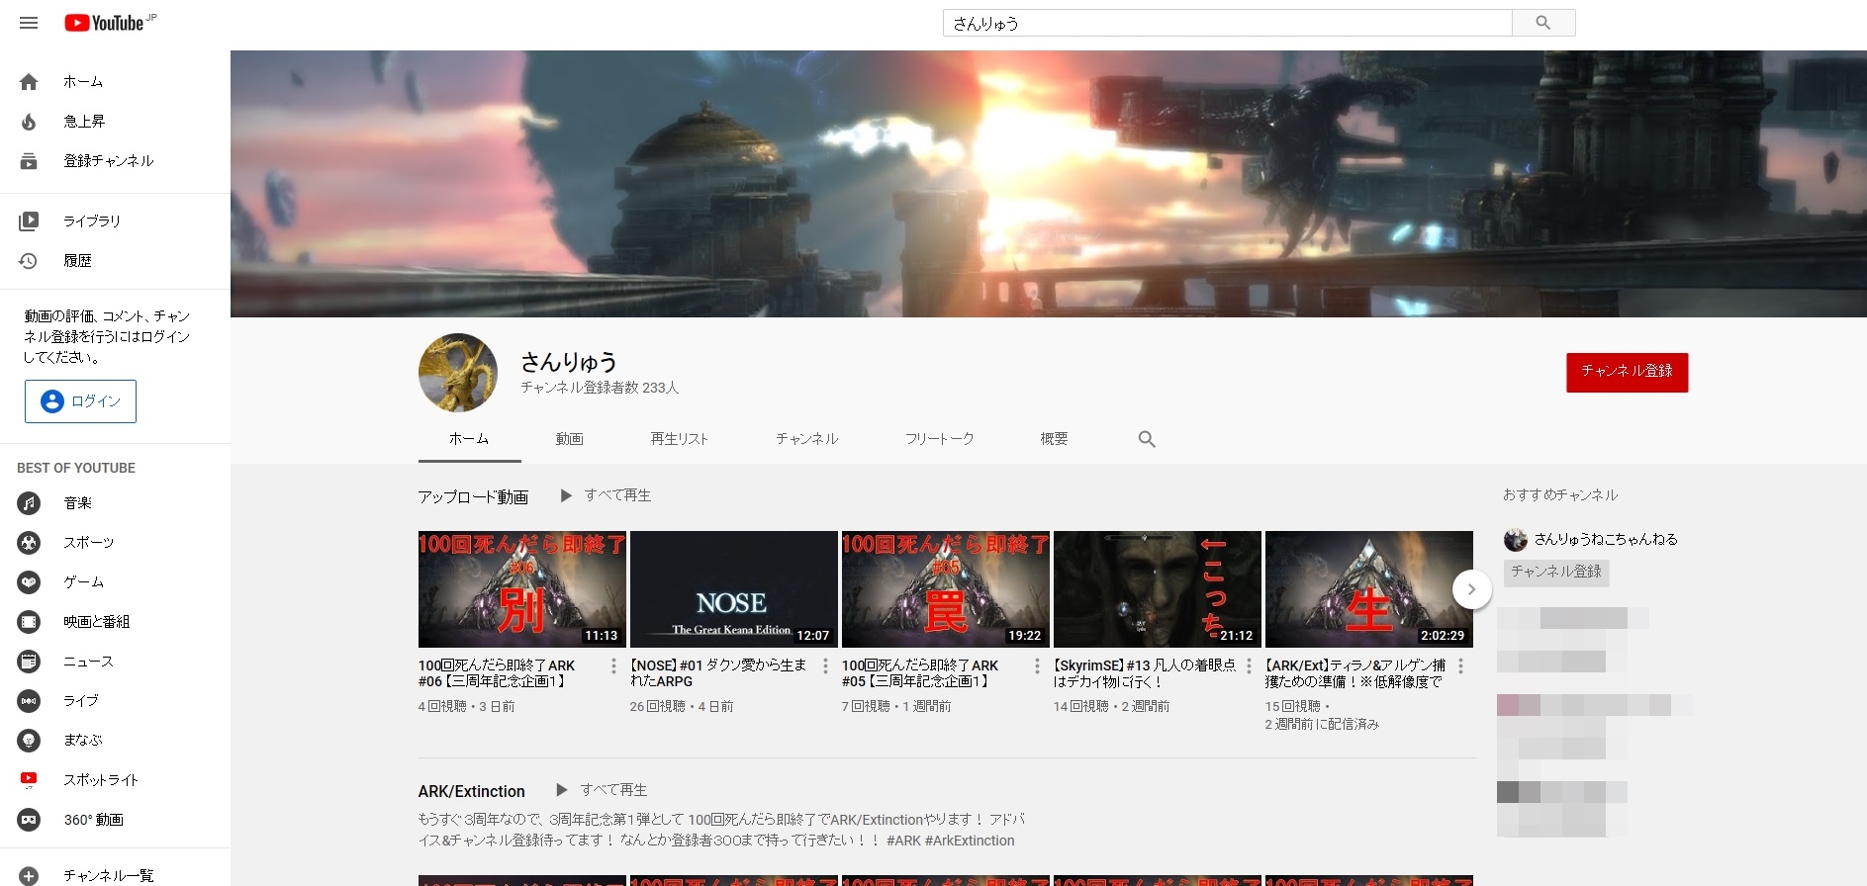The height and width of the screenshot is (886, 1867).
Task: Open チャンネル一覧 browse channels
Action: click(x=115, y=875)
